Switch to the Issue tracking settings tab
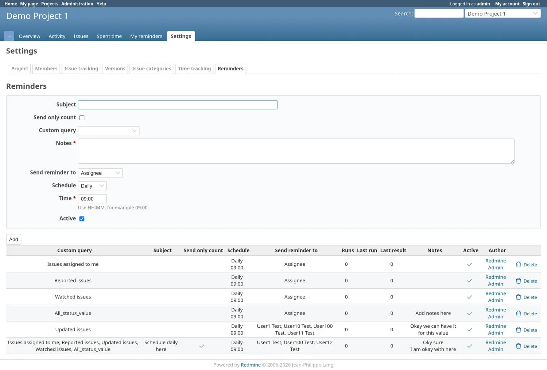Screen dimensions: 547x370 [x=81, y=69]
